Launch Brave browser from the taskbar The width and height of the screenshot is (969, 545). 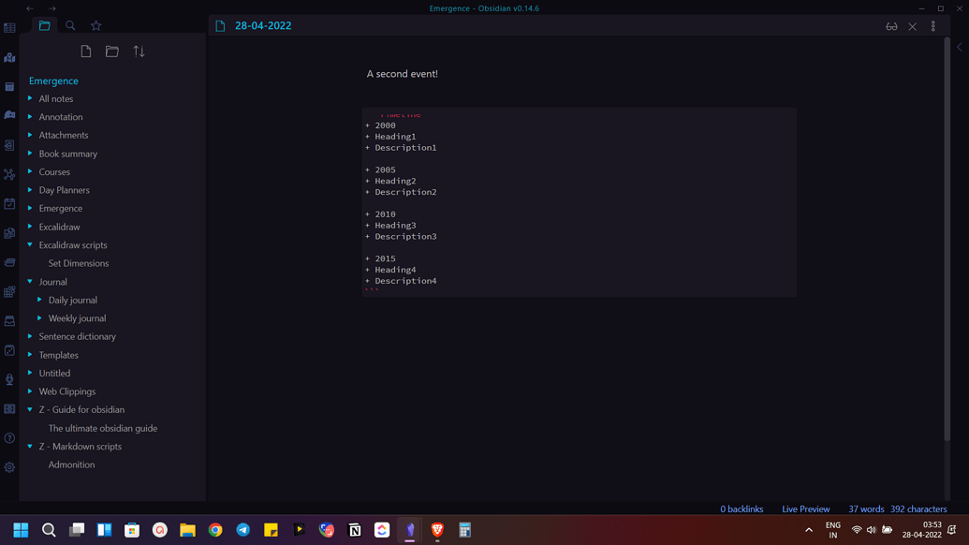click(x=436, y=529)
